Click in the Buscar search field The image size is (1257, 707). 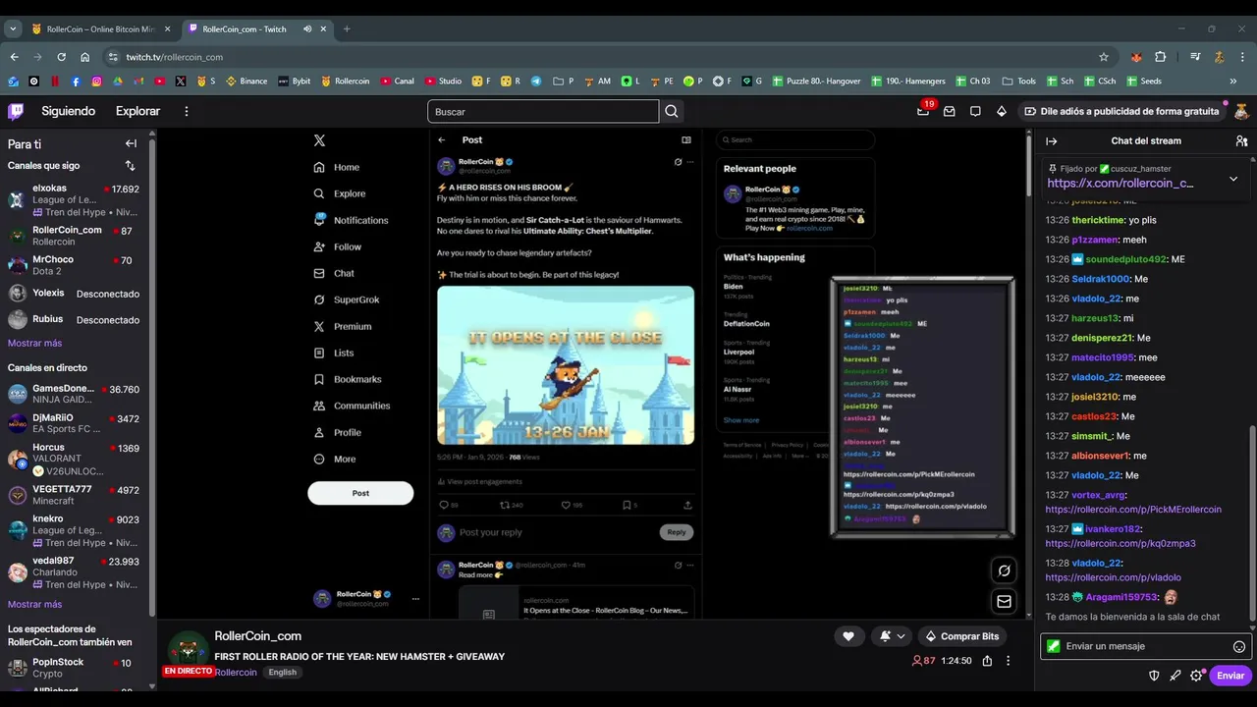(543, 111)
